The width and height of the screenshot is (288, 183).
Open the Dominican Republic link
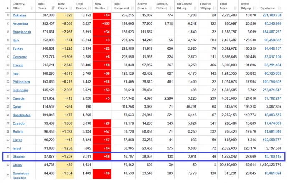[x=22, y=175]
